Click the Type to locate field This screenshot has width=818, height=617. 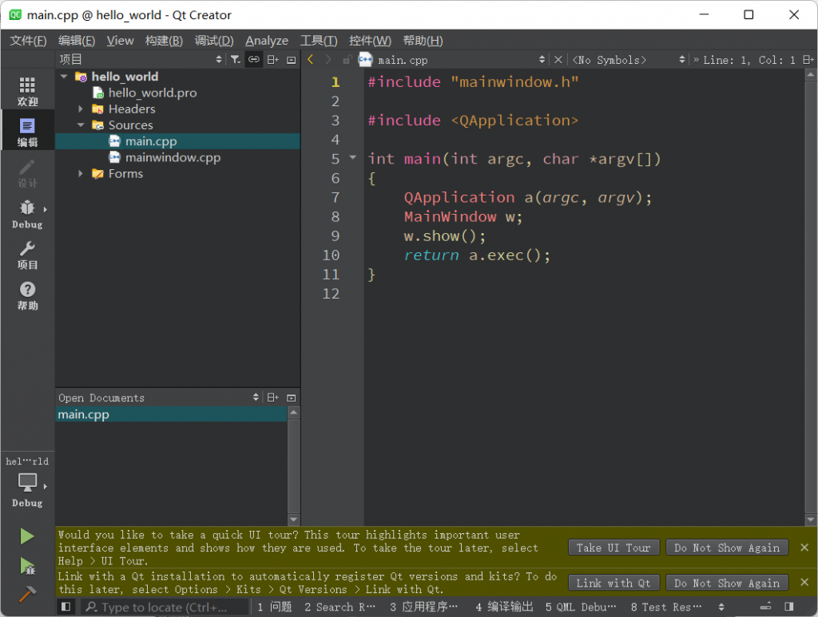165,607
